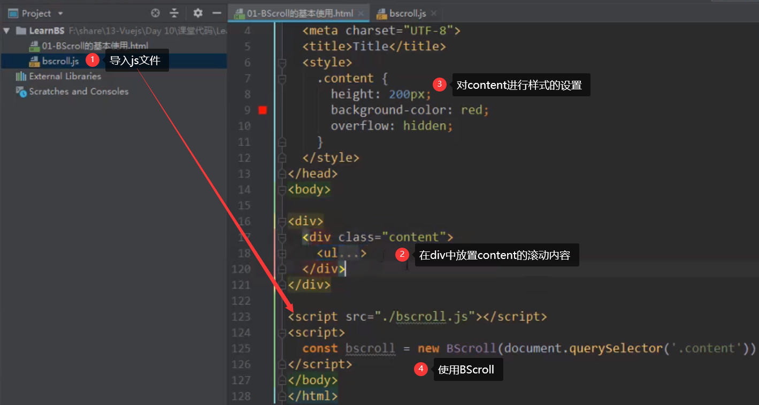Viewport: 759px width, 405px height.
Task: Click "overflow: hidden;" text
Action: coord(392,126)
